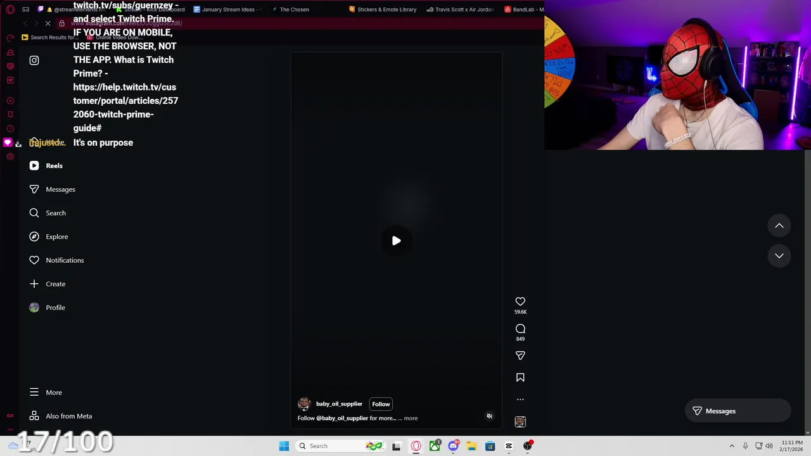Share the reel via paper-plane icon
This screenshot has width=811, height=456.
(x=520, y=355)
